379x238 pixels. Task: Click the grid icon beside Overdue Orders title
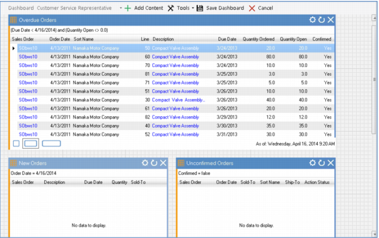pyautogui.click(x=14, y=20)
